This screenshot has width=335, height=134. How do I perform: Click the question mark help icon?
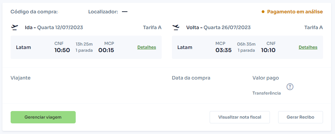pos(290,87)
